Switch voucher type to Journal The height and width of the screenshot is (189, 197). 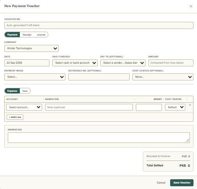41,35
